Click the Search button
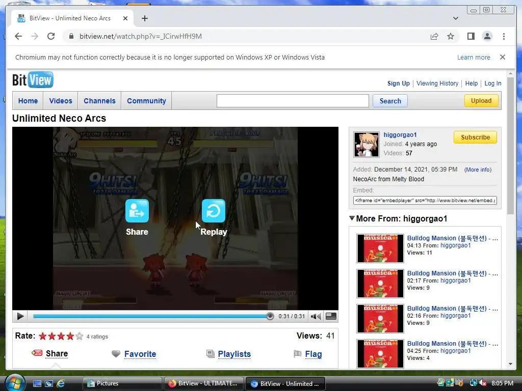Screen dimensions: 522x391 [x=390, y=101]
